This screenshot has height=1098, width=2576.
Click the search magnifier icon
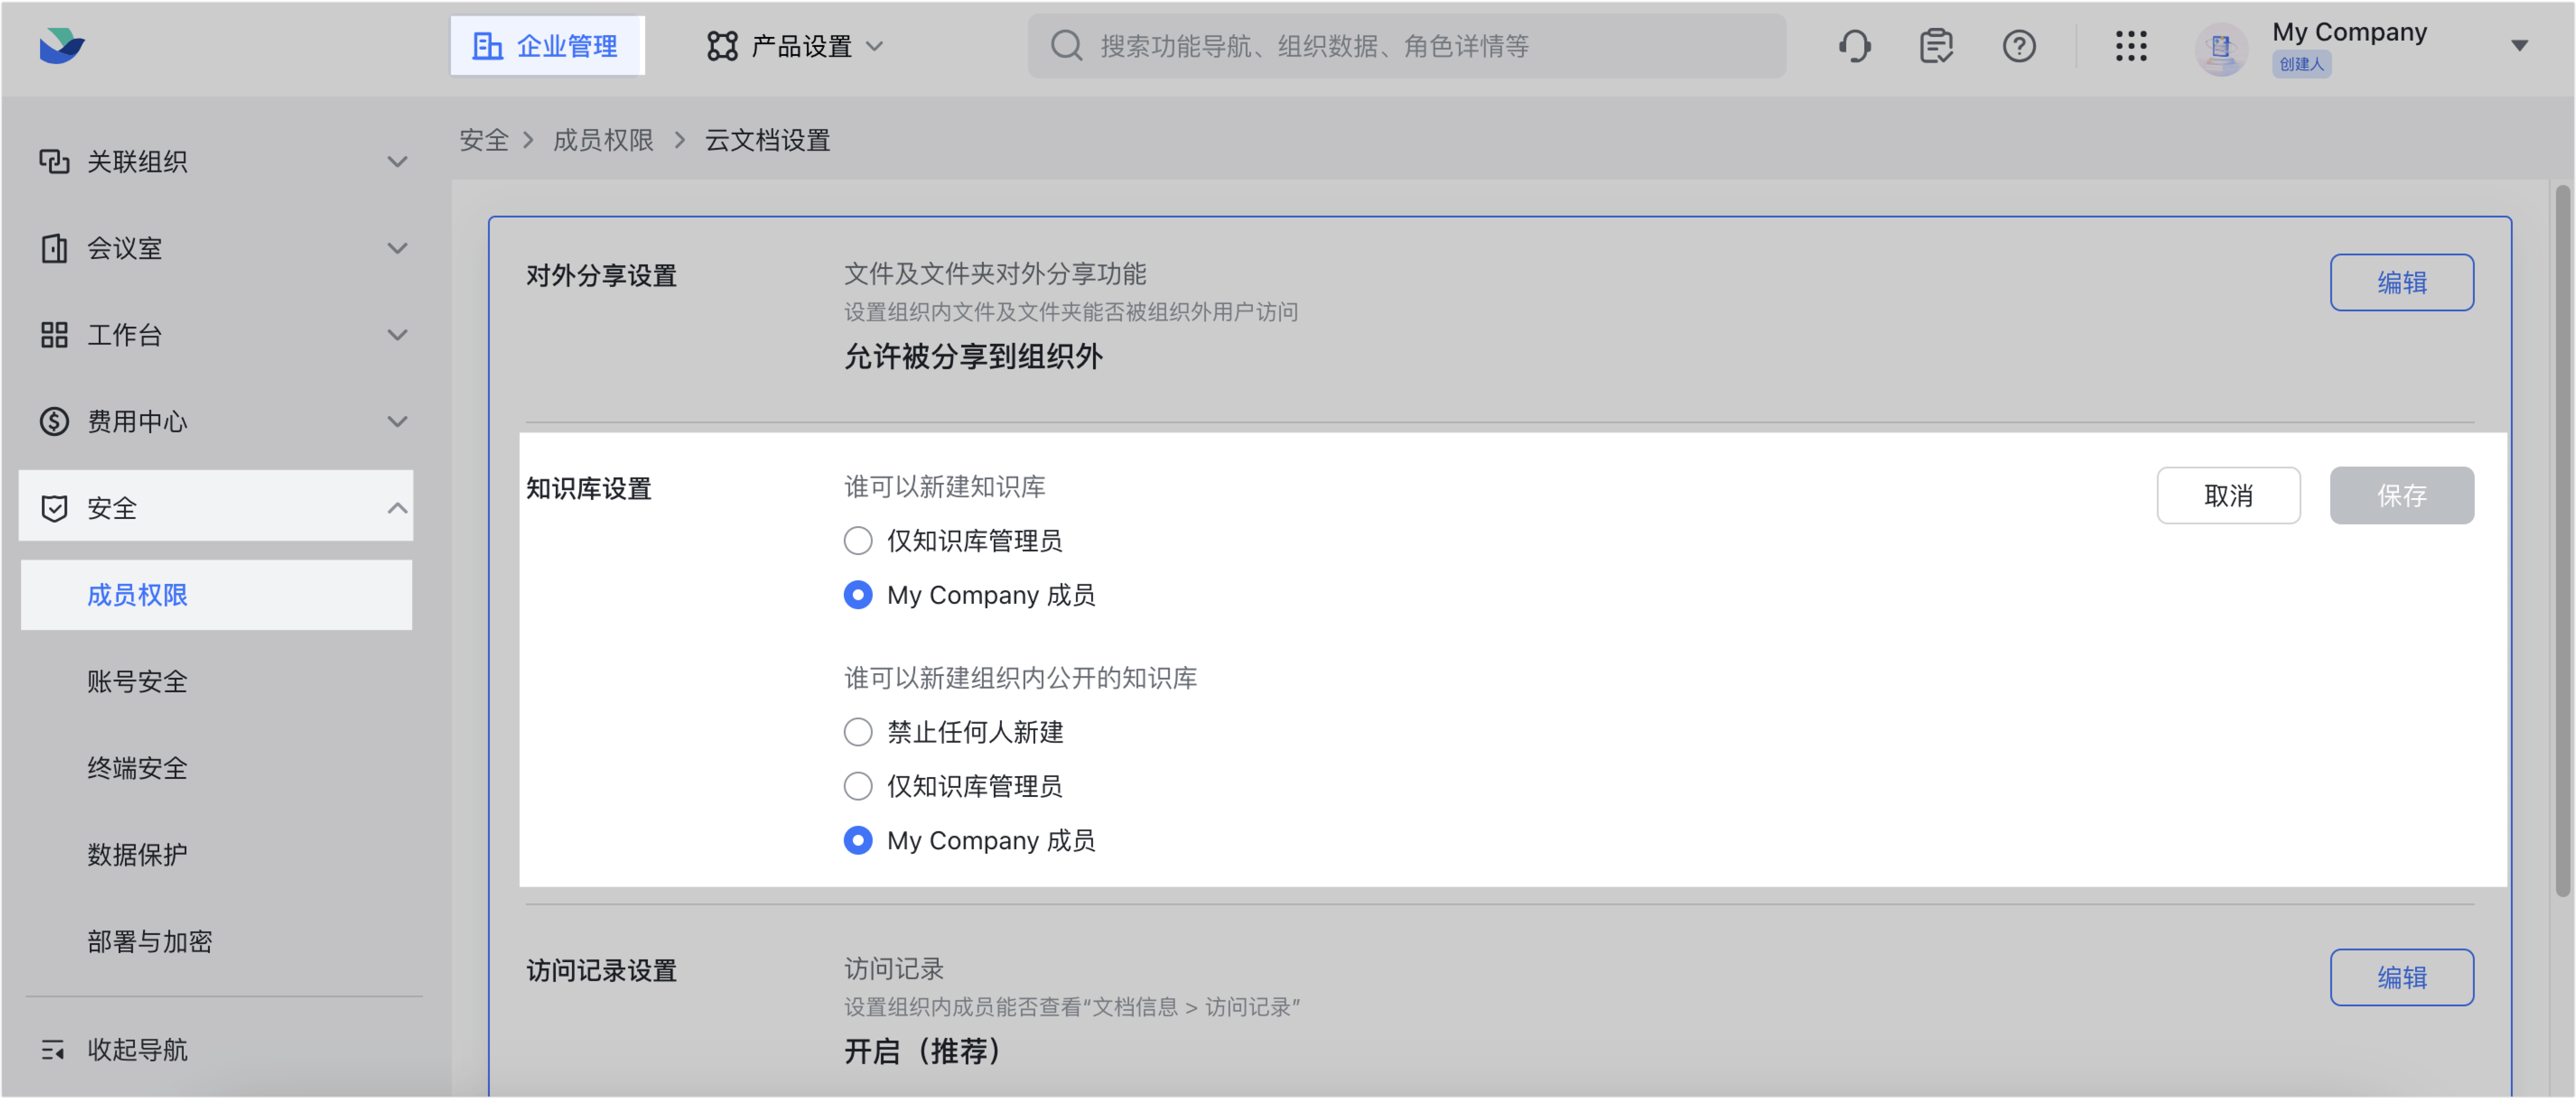click(1066, 46)
